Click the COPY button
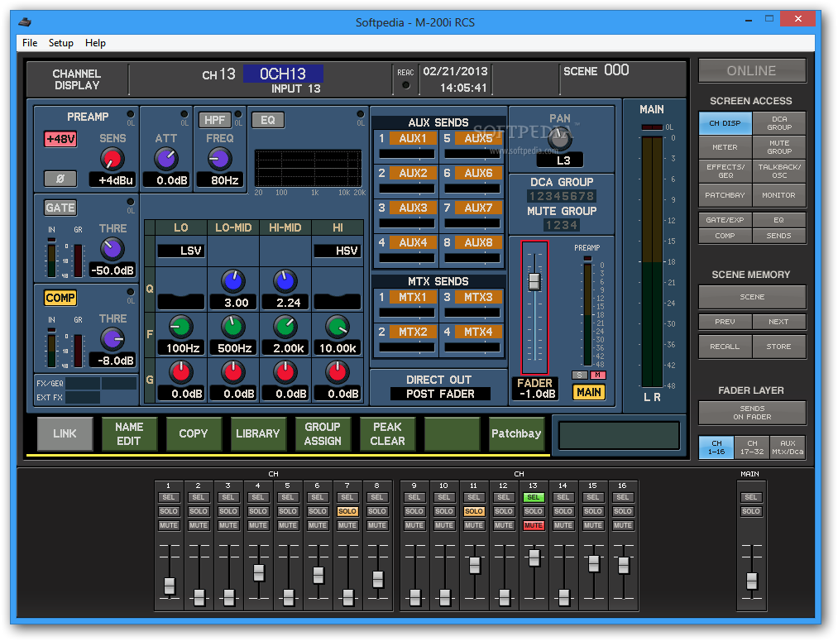838x641 pixels. 194,433
